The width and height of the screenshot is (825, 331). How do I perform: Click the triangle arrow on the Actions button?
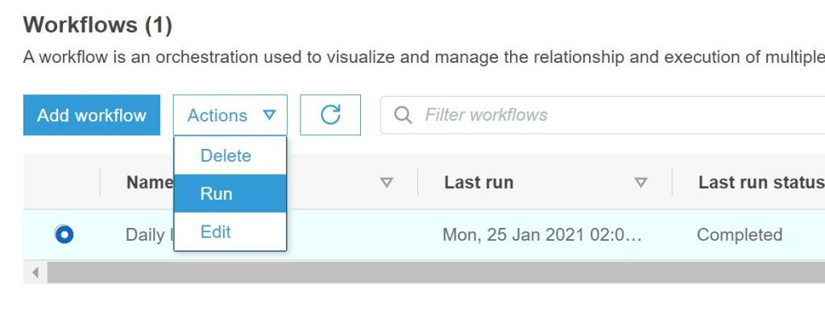(x=269, y=115)
